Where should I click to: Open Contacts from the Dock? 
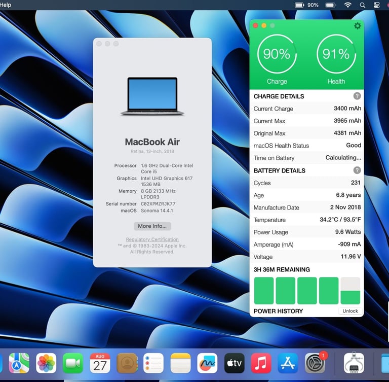tap(127, 363)
